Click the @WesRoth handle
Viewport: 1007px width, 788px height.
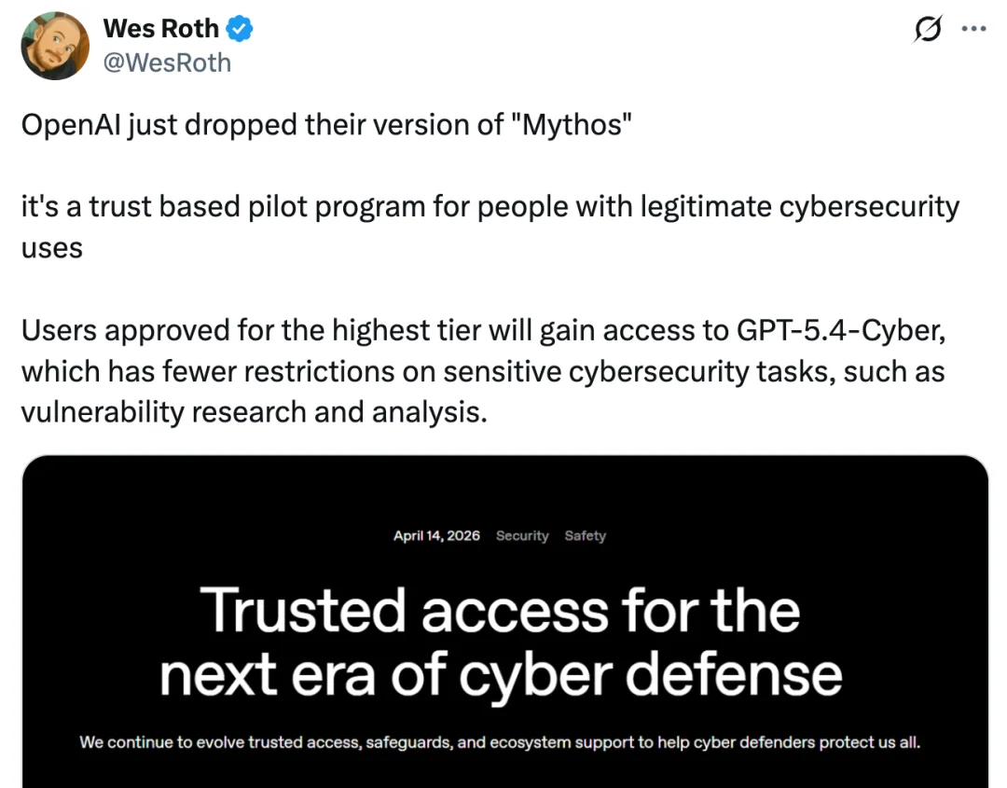[168, 62]
